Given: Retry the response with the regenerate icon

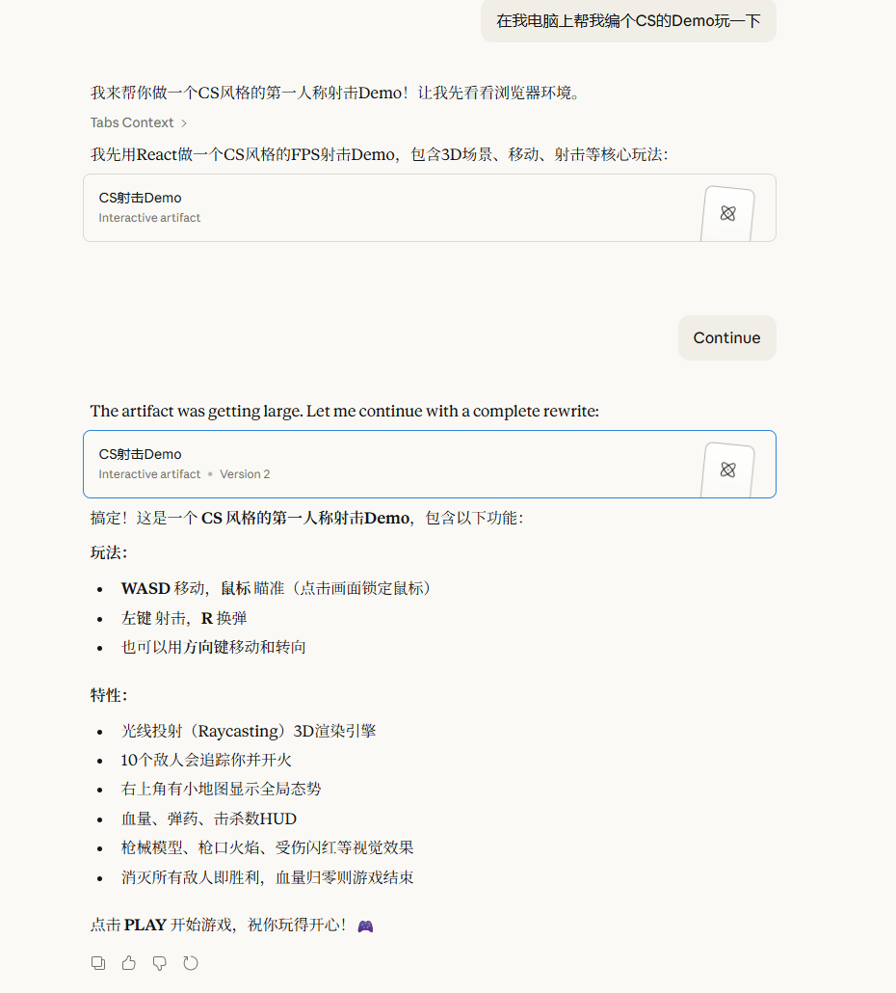Looking at the screenshot, I should [x=191, y=963].
